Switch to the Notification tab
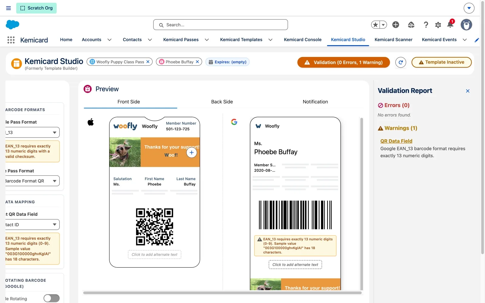 315,102
